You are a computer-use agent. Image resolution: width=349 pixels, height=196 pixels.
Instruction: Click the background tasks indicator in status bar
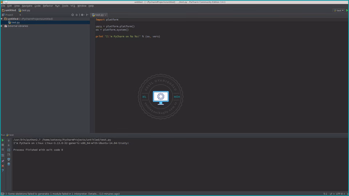pyautogui.click(x=6, y=194)
